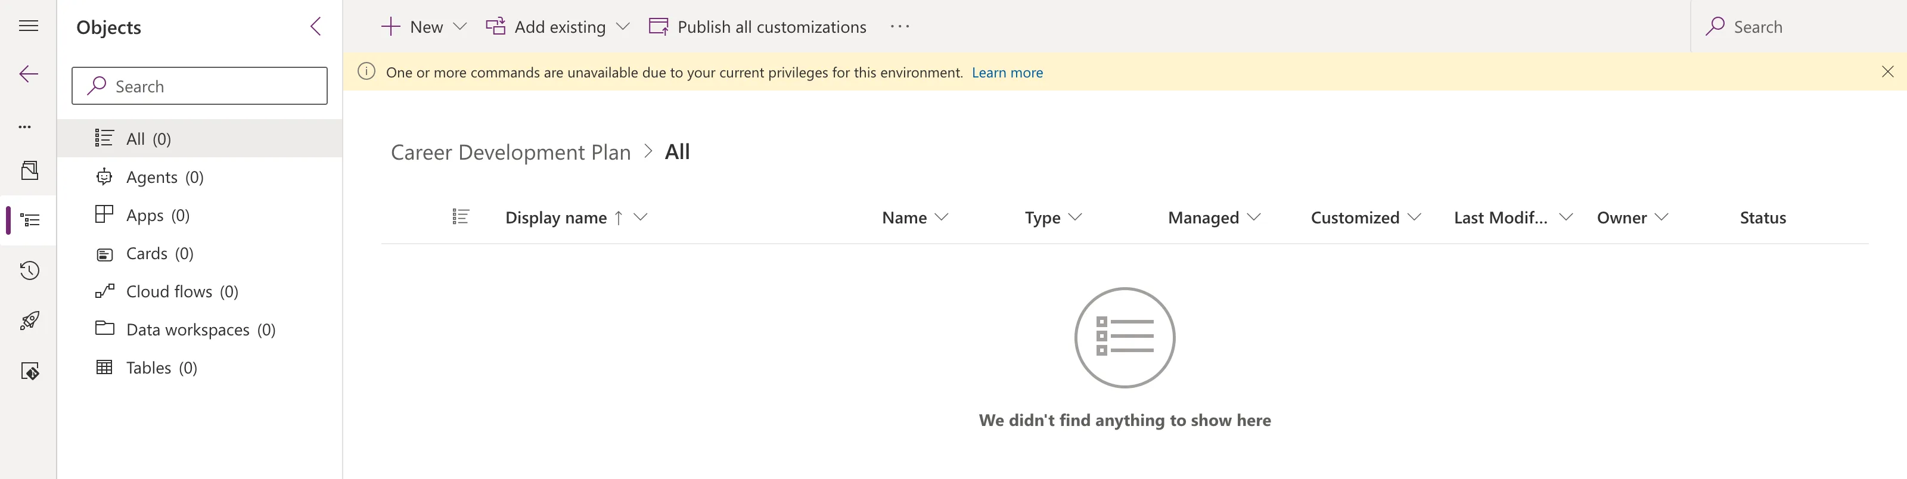Viewport: 1907px width, 479px height.
Task: Click the Cloud flows connector icon
Action: point(104,291)
